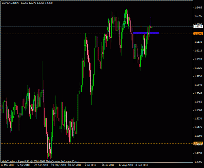Click the 2 Jul 2010 date label
204x168 pixels.
(x=90, y=165)
